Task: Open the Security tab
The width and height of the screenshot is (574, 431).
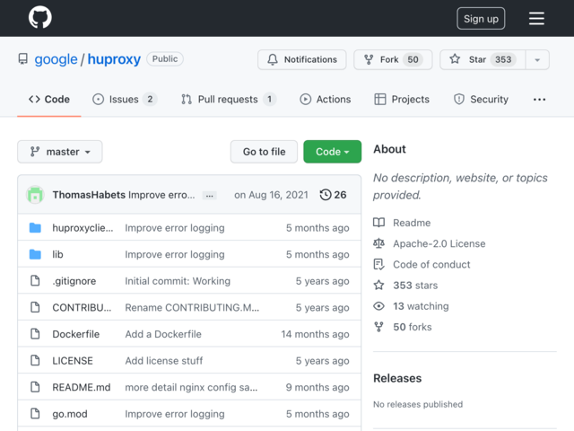Action: coord(481,100)
